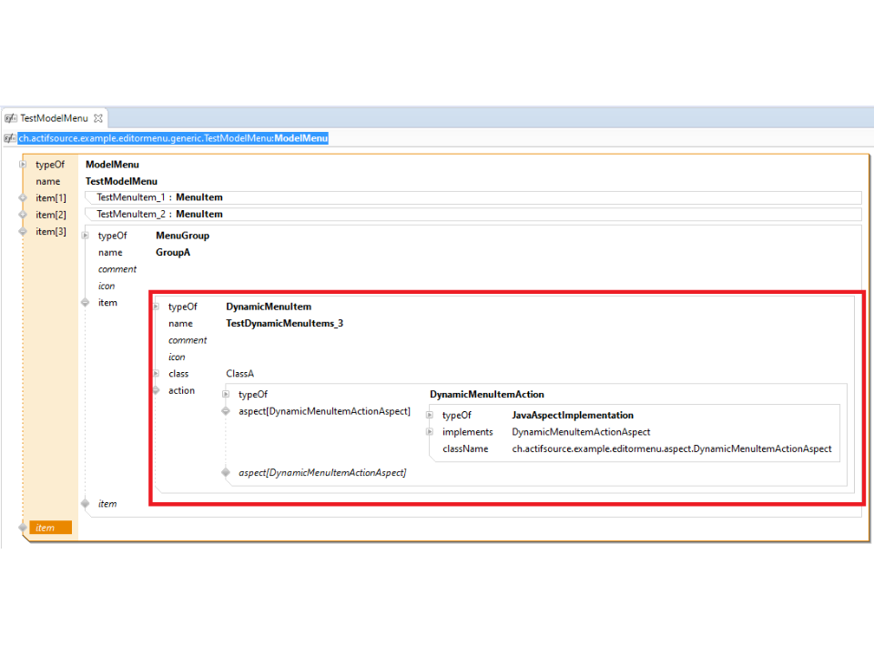Click the resource icon left of the breadcrumb path
Image resolution: width=874 pixels, height=655 pixels.
10,138
